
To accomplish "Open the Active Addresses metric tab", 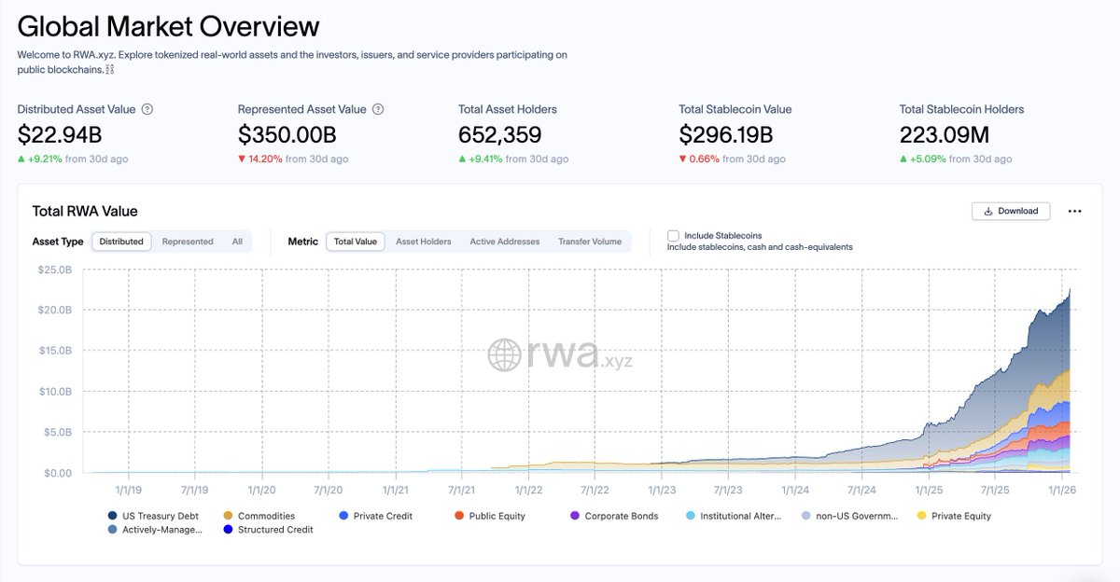I will tap(504, 241).
